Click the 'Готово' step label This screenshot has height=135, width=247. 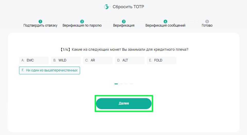[x=207, y=25]
